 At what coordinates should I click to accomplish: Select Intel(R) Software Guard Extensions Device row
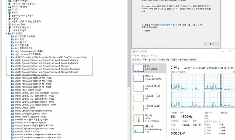33,111
